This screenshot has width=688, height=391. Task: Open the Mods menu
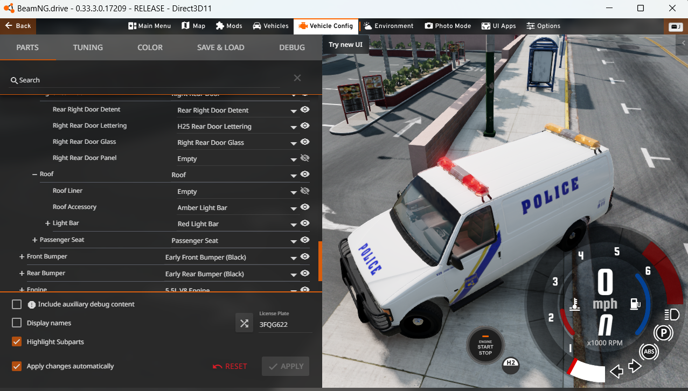pos(229,26)
